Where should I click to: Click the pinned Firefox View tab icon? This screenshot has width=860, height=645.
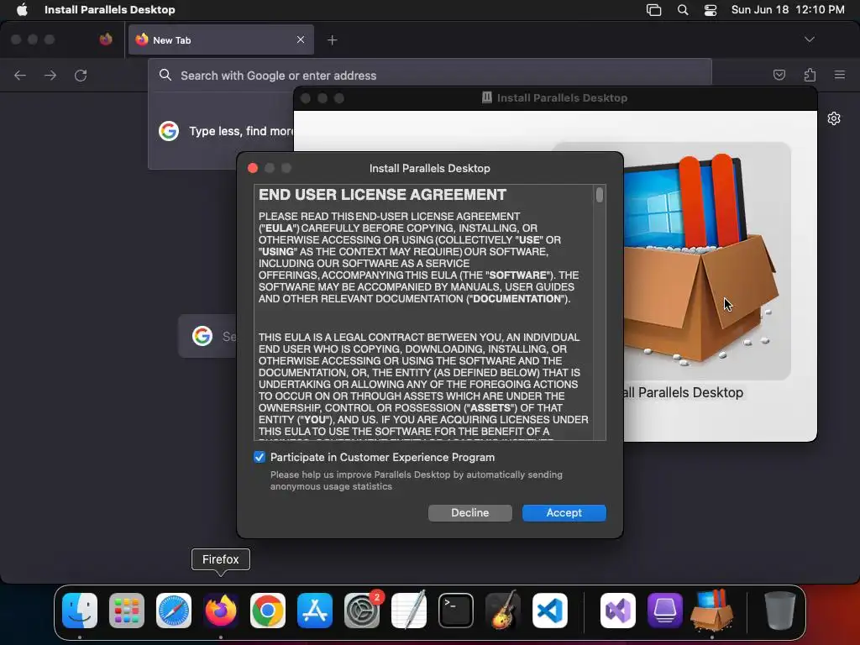click(106, 39)
